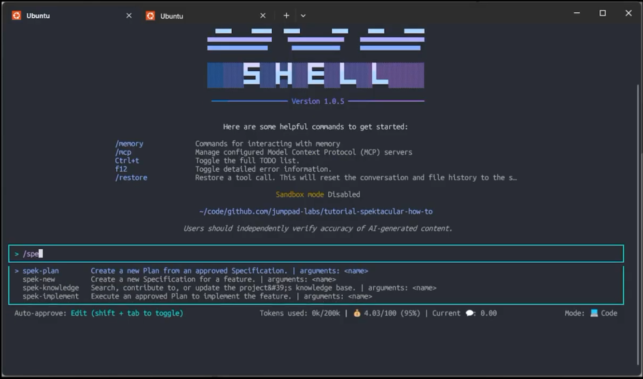Click 'Here are some helpful commands' heading
Viewport: 643px width, 379px height.
[316, 127]
